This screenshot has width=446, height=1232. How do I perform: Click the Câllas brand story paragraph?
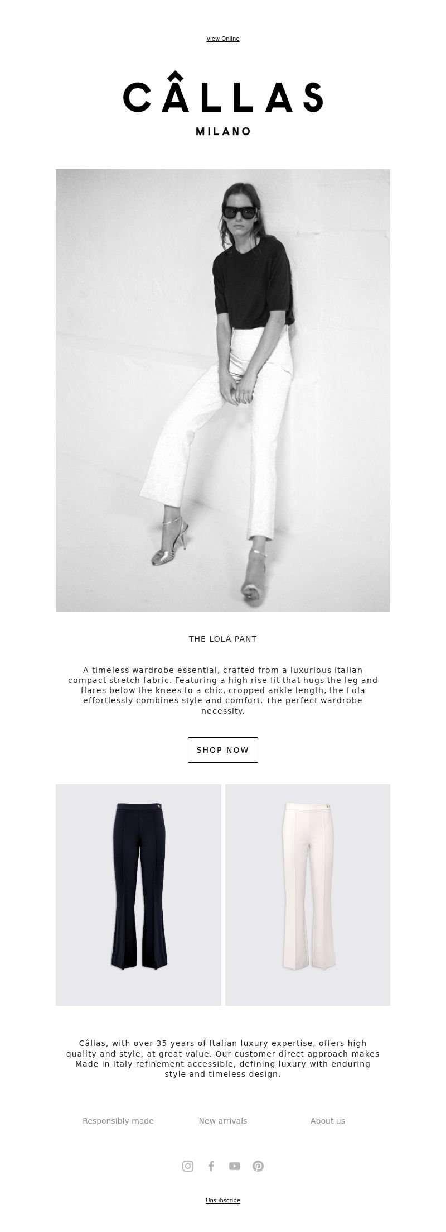pos(223,1059)
